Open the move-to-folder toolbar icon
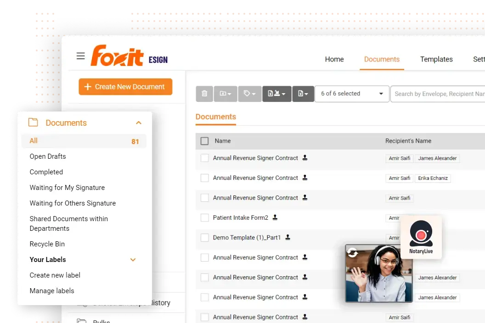This screenshot has height=323, width=485. coord(226,94)
